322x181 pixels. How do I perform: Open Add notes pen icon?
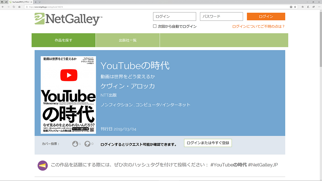308,7
